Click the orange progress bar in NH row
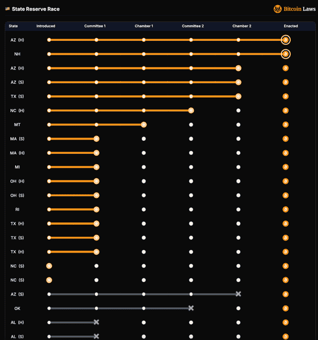This screenshot has height=340, width=318. 167,54
